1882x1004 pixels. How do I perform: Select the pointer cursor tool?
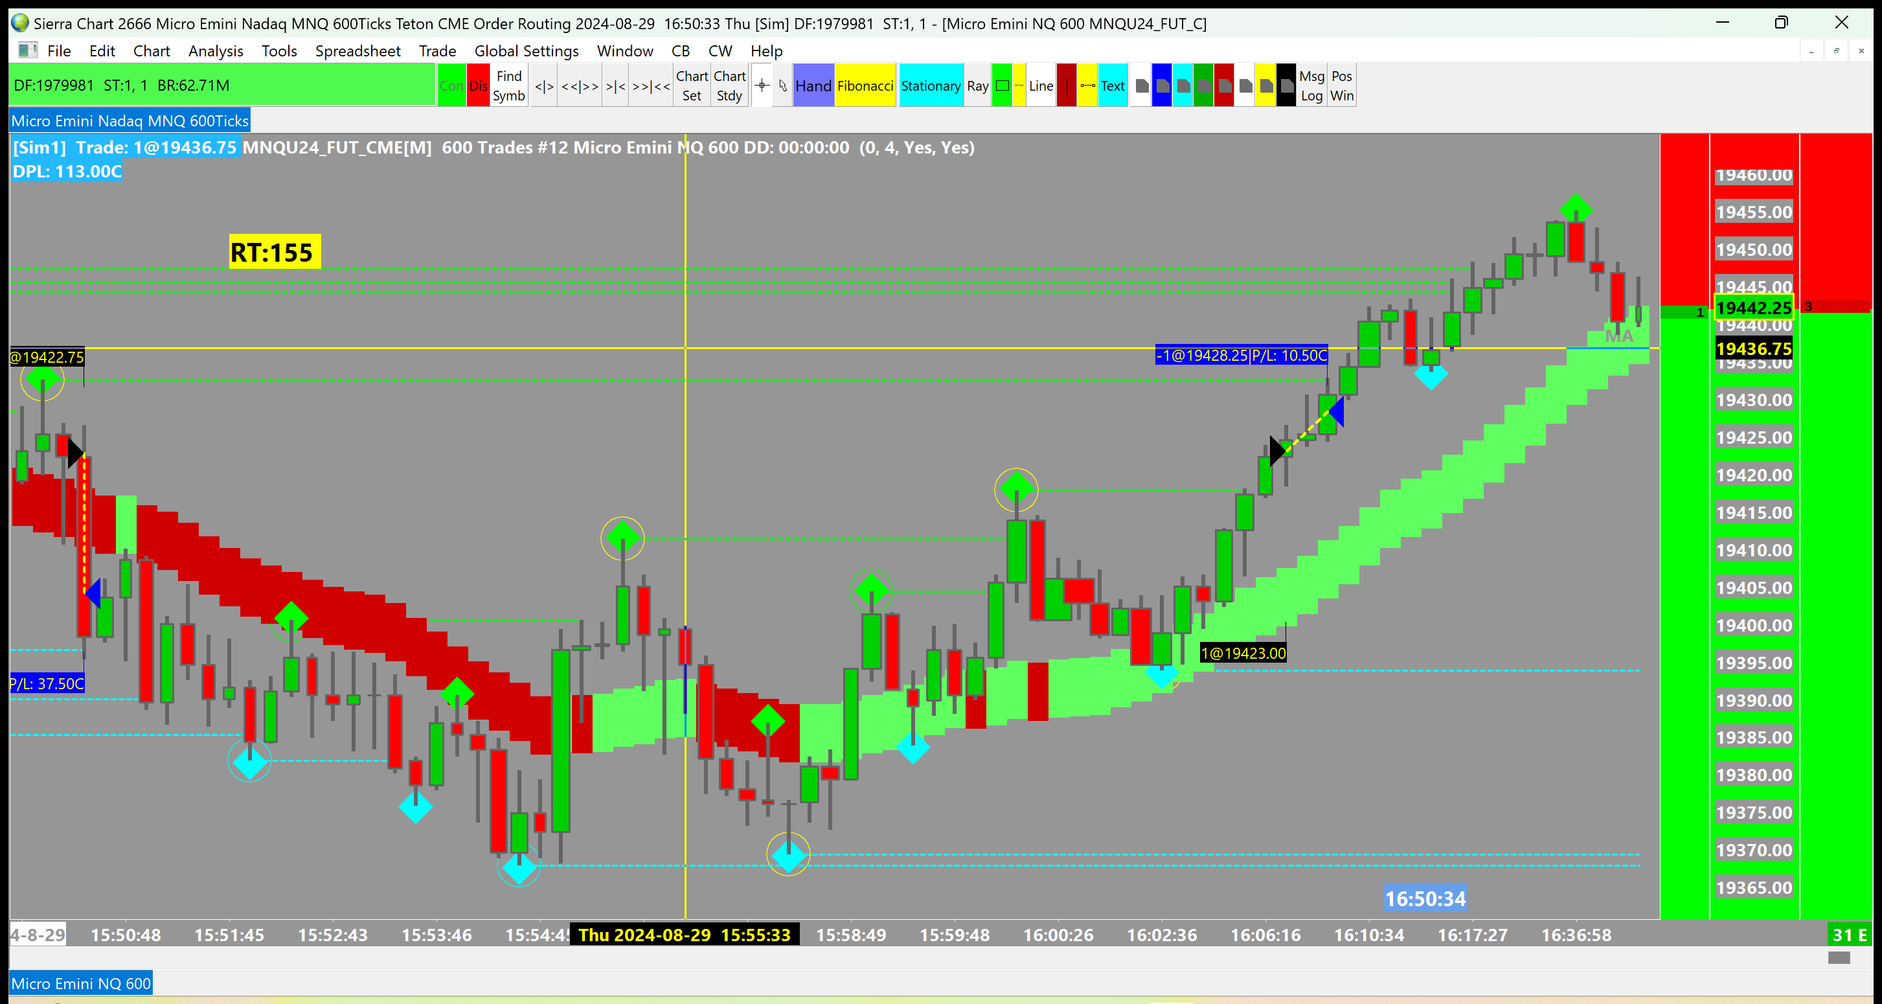point(782,86)
